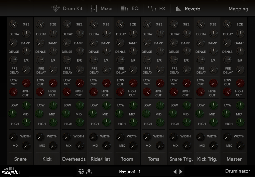
Task: Click the Toms LOW green knob
Action: click(160, 105)
